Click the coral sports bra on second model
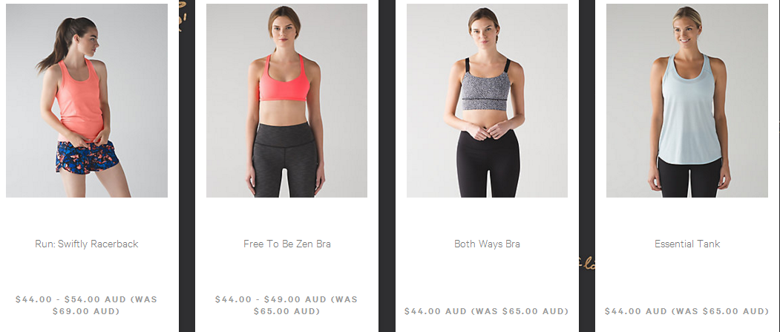 pyautogui.click(x=284, y=81)
